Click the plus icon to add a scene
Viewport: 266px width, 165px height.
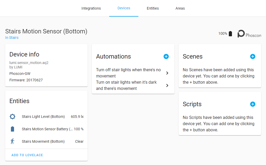click(x=253, y=56)
